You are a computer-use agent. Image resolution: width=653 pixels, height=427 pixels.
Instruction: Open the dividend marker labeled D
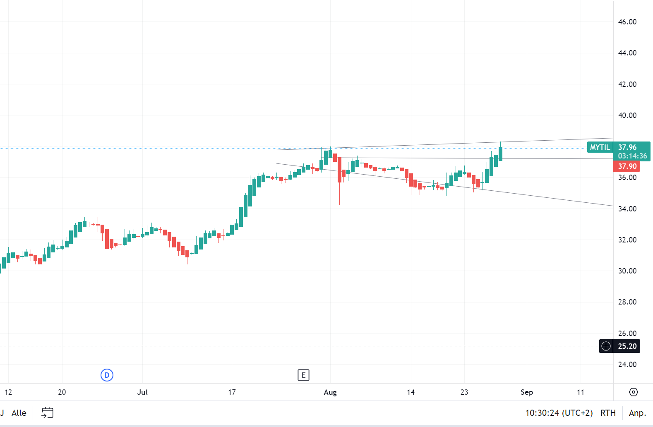pos(107,375)
